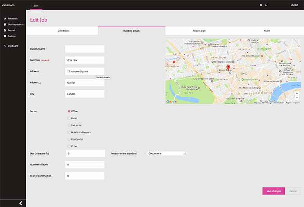304x207 pixels.
Task: Click the Save changes button
Action: pos(273,191)
